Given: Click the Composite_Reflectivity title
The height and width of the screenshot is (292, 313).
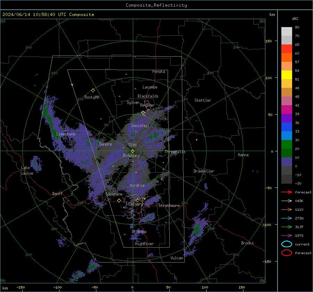Looking at the screenshot, I should pyautogui.click(x=156, y=5).
